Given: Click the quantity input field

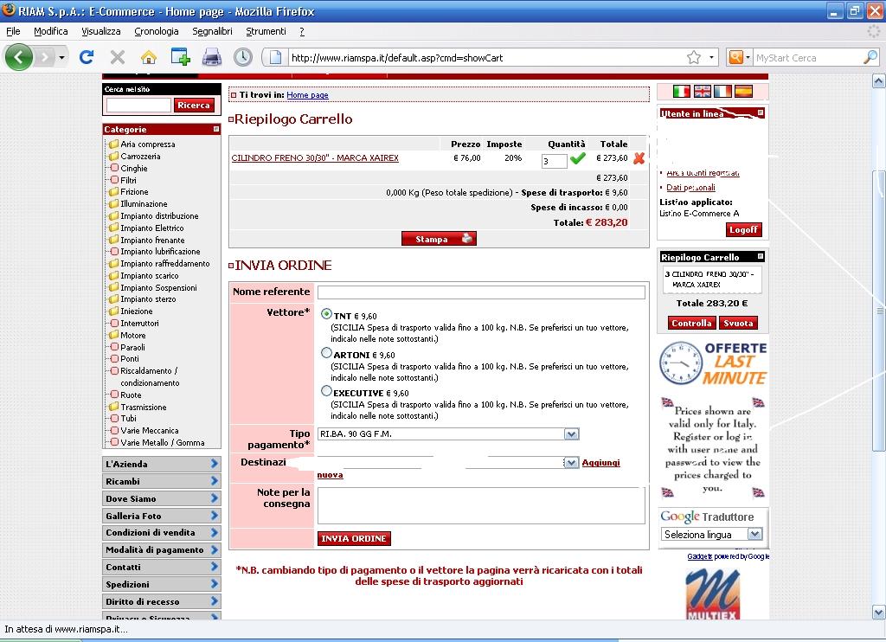Looking at the screenshot, I should [x=555, y=161].
